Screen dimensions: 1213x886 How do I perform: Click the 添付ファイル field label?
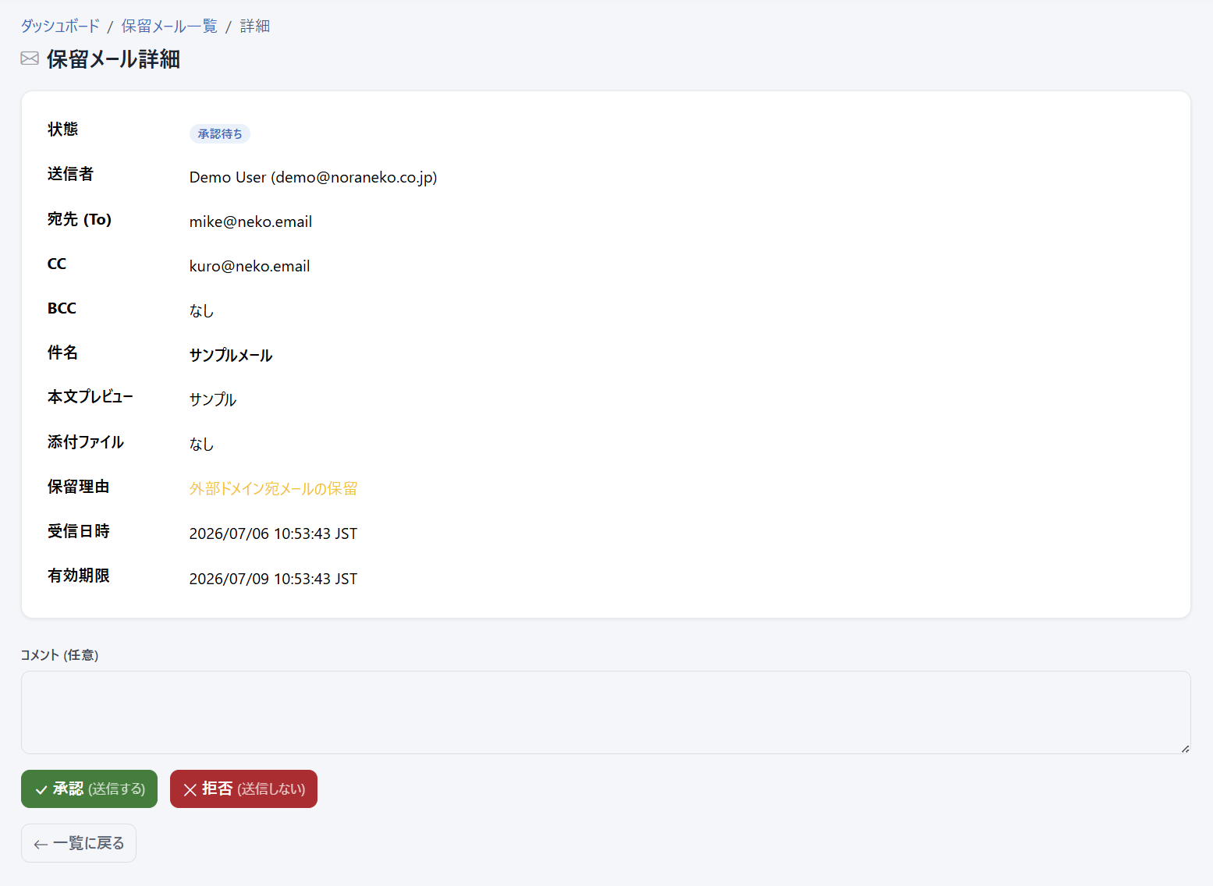point(86,442)
